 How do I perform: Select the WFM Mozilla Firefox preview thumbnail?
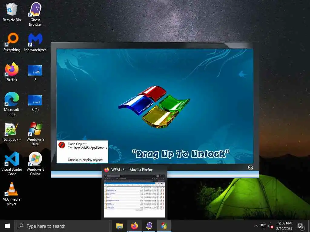(x=134, y=196)
